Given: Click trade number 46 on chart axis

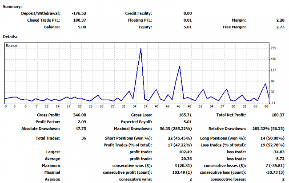Looking at the screenshot, I should point(178,106).
